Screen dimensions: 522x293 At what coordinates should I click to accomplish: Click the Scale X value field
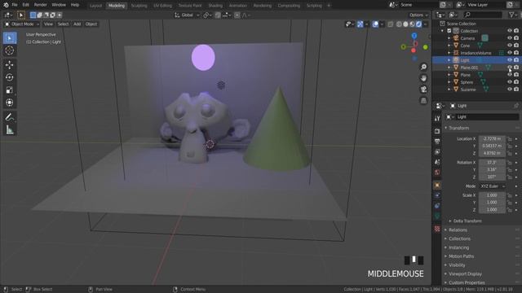(x=492, y=195)
